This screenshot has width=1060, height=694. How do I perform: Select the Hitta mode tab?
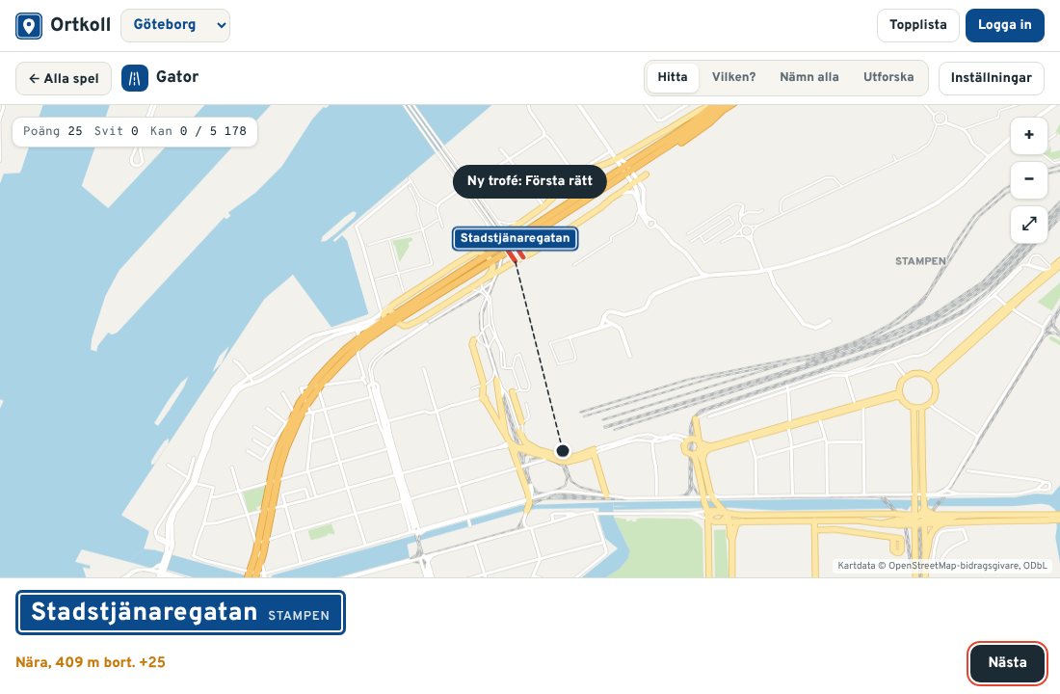pos(672,77)
